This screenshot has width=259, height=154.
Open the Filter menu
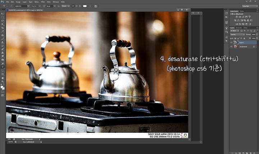point(43,2)
